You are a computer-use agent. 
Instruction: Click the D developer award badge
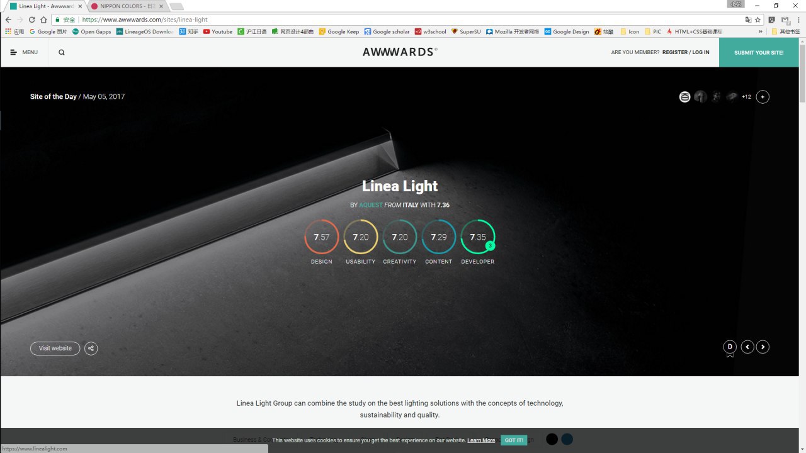click(730, 347)
